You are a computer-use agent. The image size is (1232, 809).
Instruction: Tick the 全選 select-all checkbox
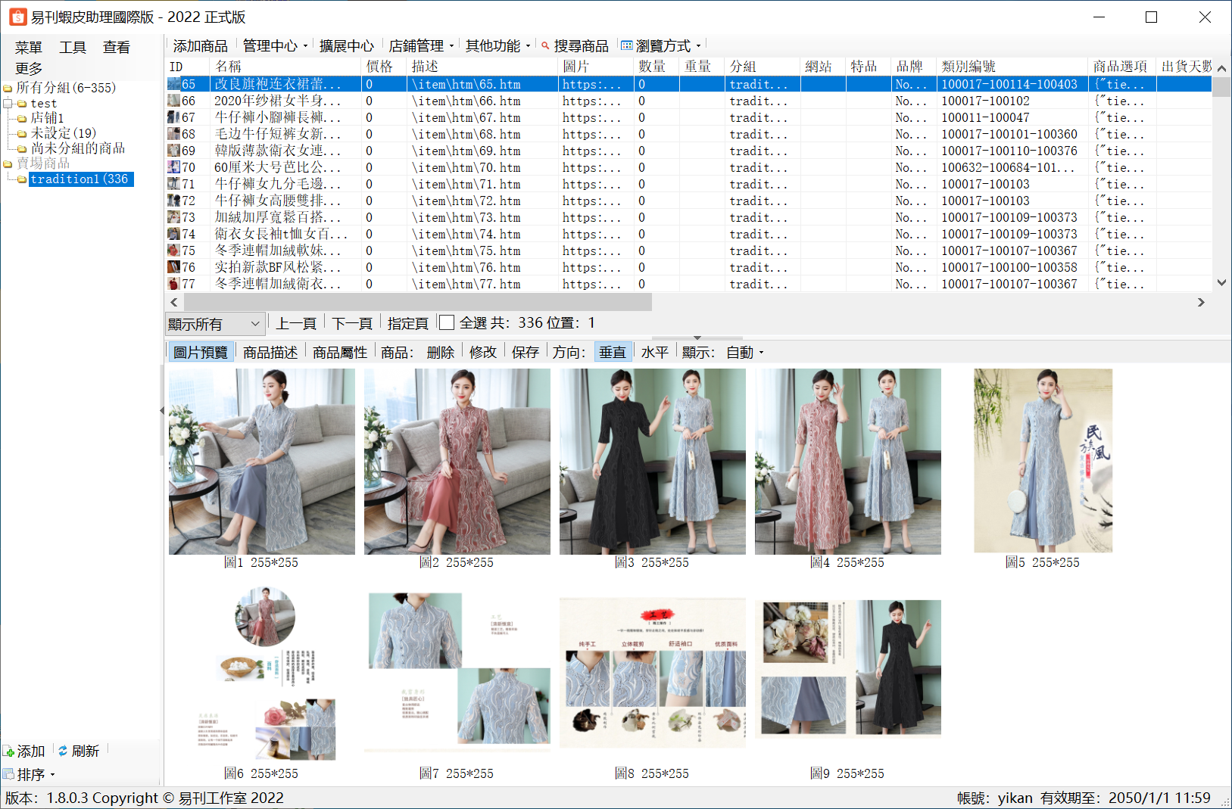[x=447, y=323]
